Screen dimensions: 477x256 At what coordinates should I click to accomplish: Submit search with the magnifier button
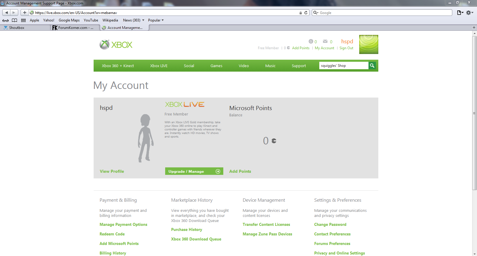coord(372,66)
